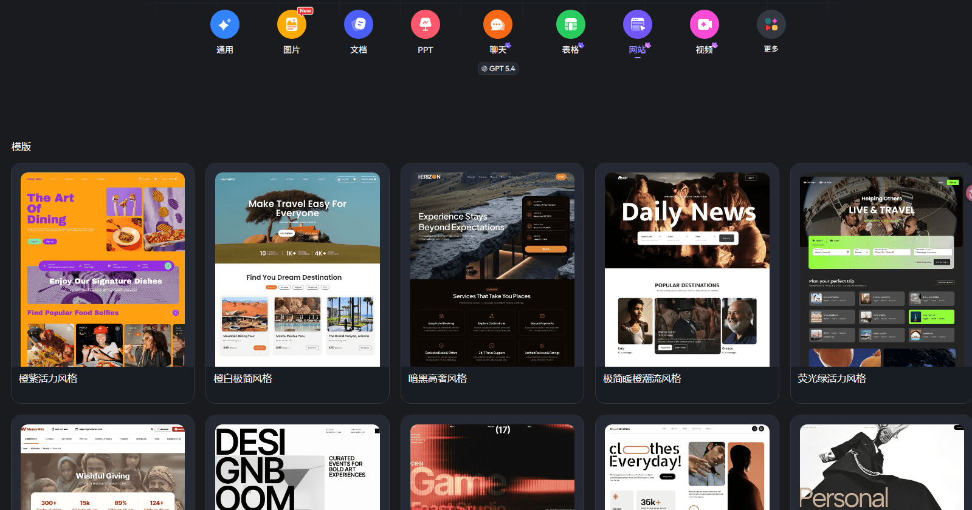The width and height of the screenshot is (972, 510).
Task: Select the 橙白极简风格 travel template
Action: click(297, 270)
